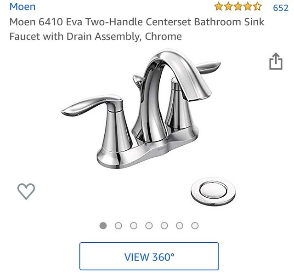Tap the share icon beside the product image

pos(276,61)
